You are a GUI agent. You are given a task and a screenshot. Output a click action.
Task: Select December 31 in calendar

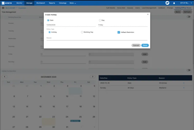67,127
